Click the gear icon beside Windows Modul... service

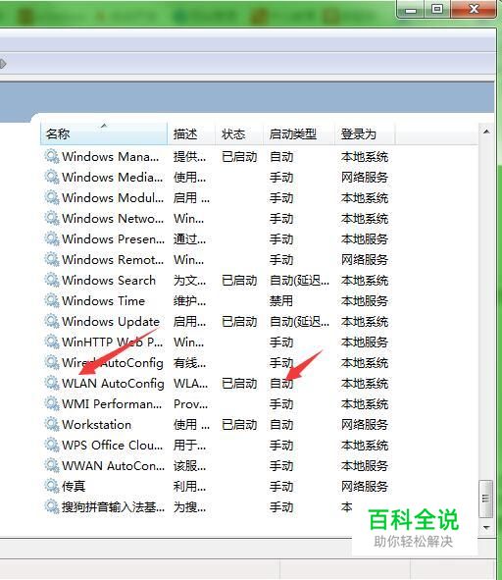coord(52,197)
